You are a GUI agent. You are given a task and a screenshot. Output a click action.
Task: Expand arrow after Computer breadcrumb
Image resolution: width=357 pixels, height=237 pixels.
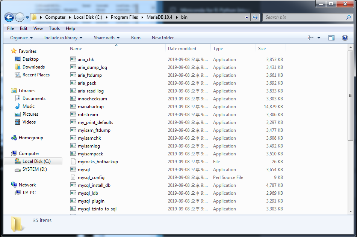click(70, 17)
